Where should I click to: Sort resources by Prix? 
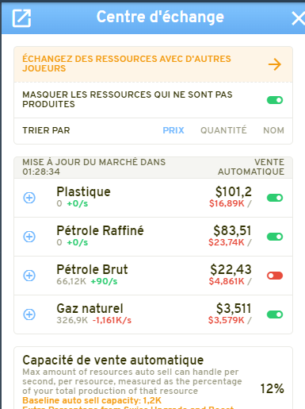click(173, 130)
